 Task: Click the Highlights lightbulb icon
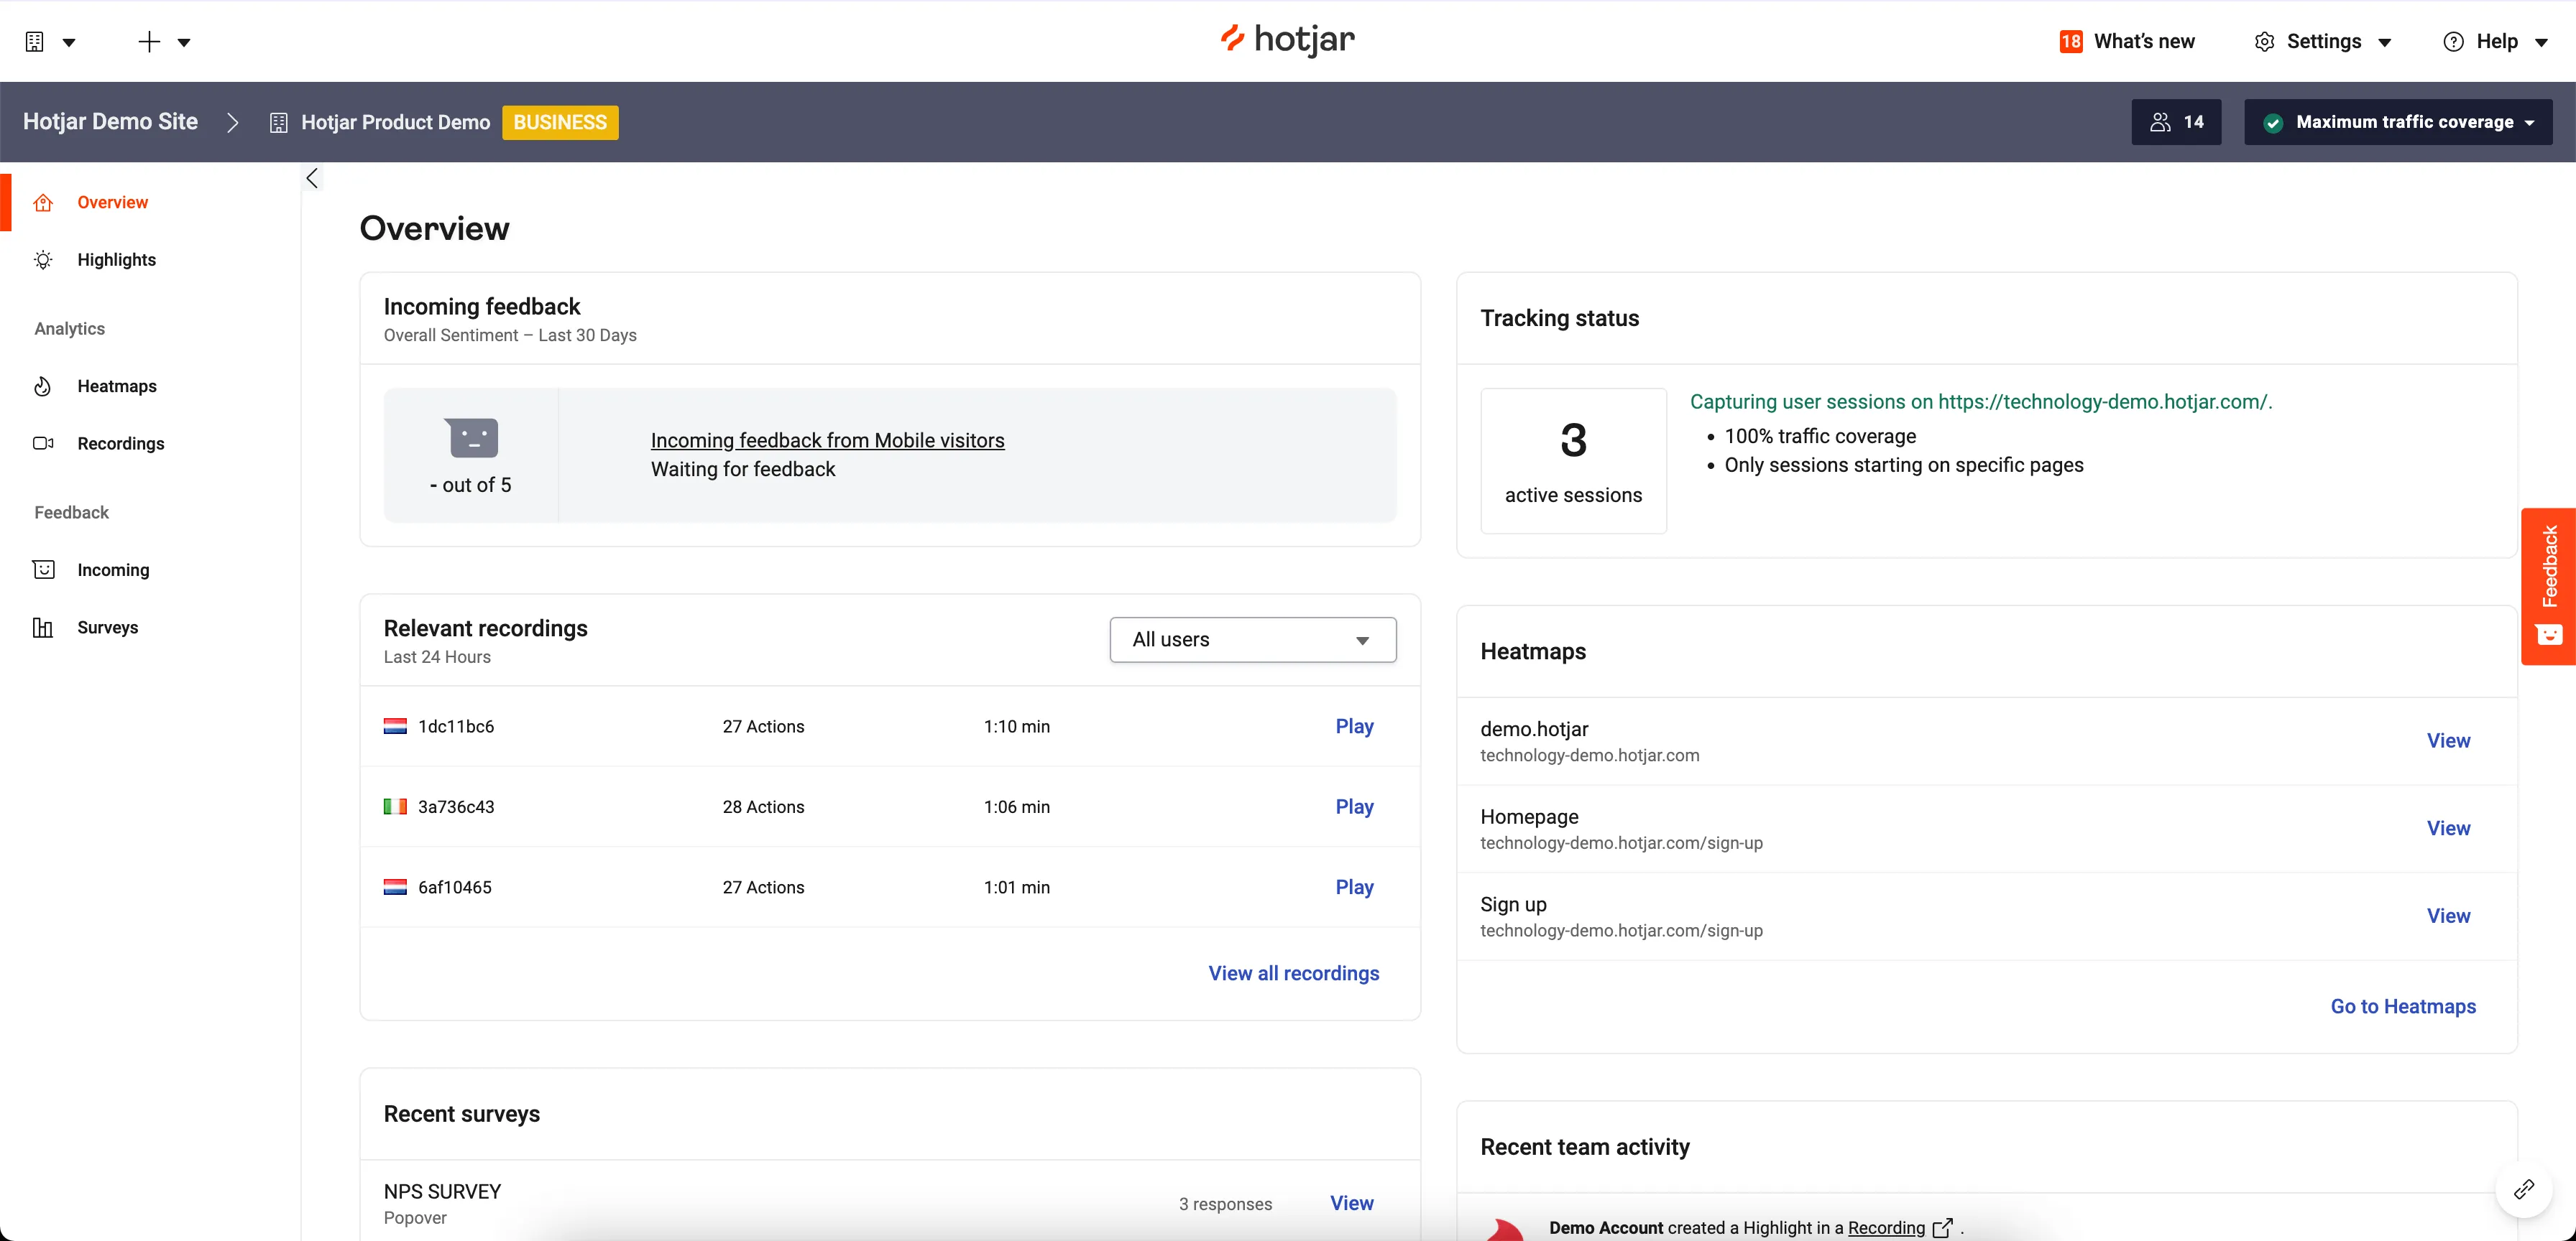click(x=43, y=260)
